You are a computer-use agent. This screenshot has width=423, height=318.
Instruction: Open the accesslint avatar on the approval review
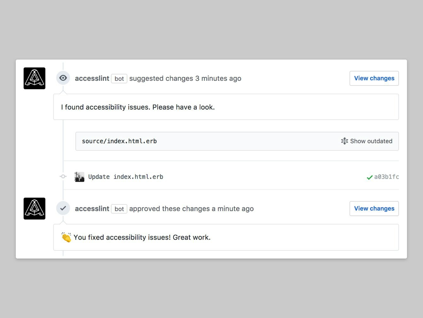point(34,208)
